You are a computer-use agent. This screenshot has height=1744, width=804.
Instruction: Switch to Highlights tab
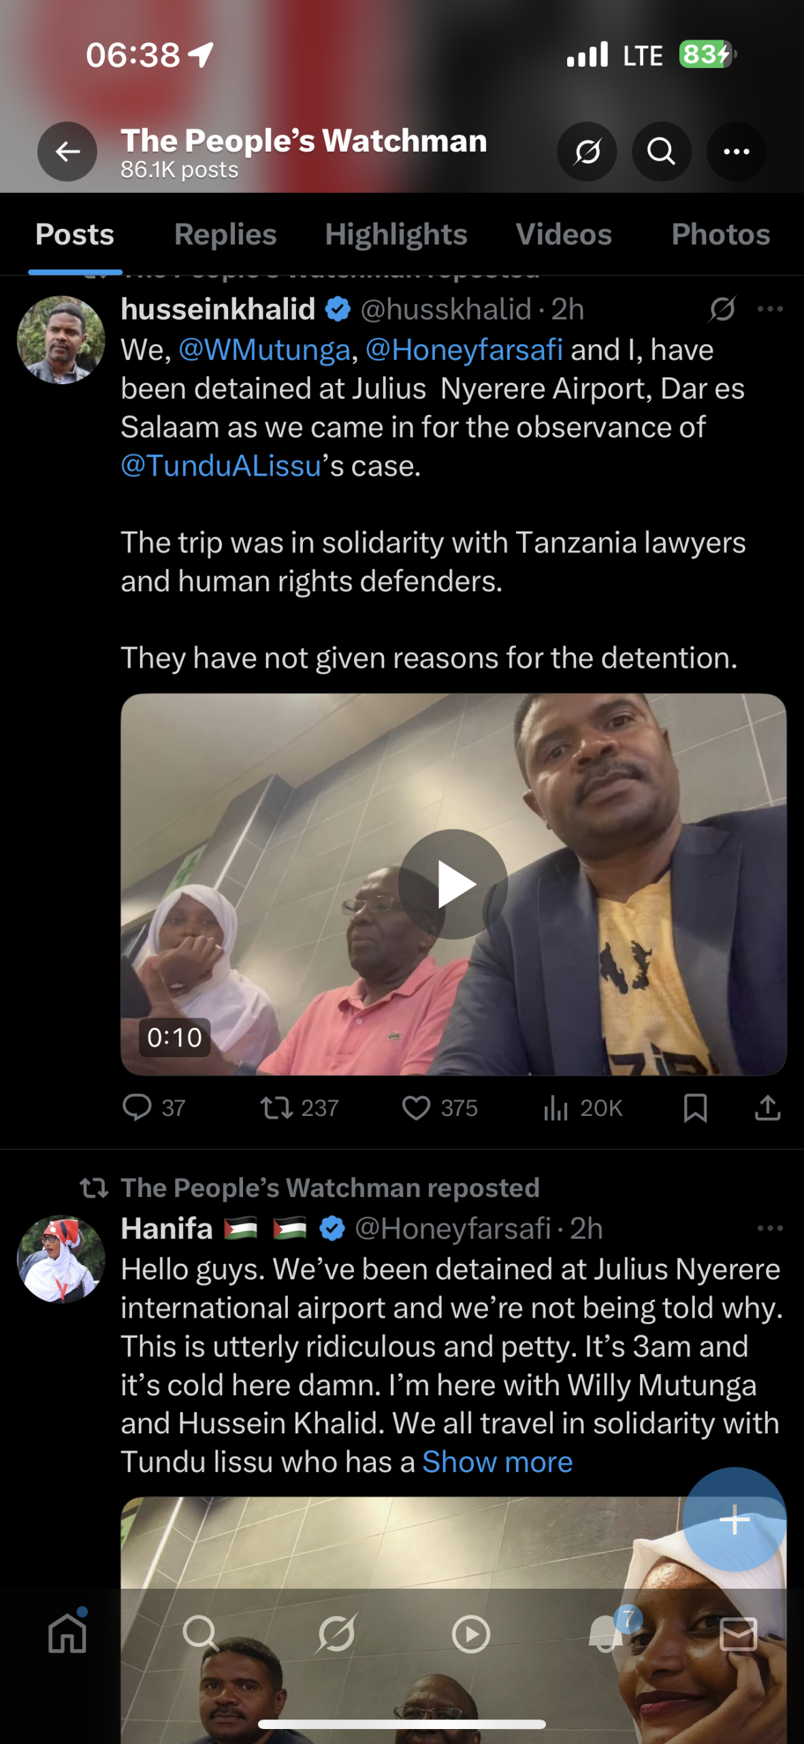pos(396,234)
